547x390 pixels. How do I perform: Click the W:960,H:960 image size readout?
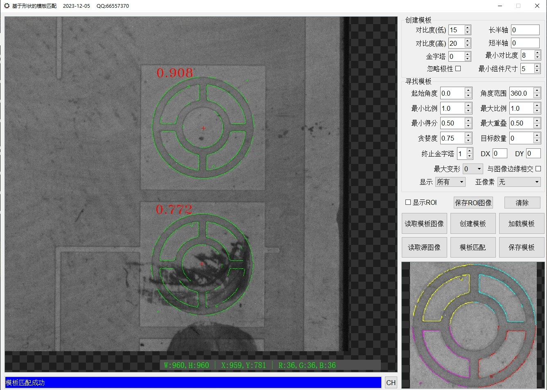(187, 365)
